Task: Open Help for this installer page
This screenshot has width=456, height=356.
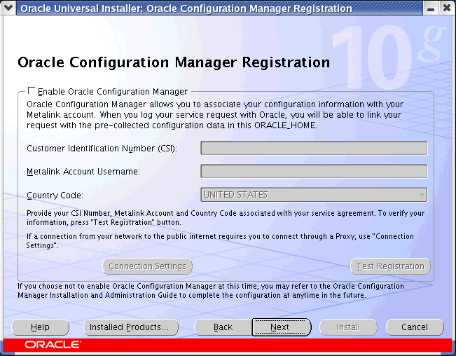Action: (41, 327)
